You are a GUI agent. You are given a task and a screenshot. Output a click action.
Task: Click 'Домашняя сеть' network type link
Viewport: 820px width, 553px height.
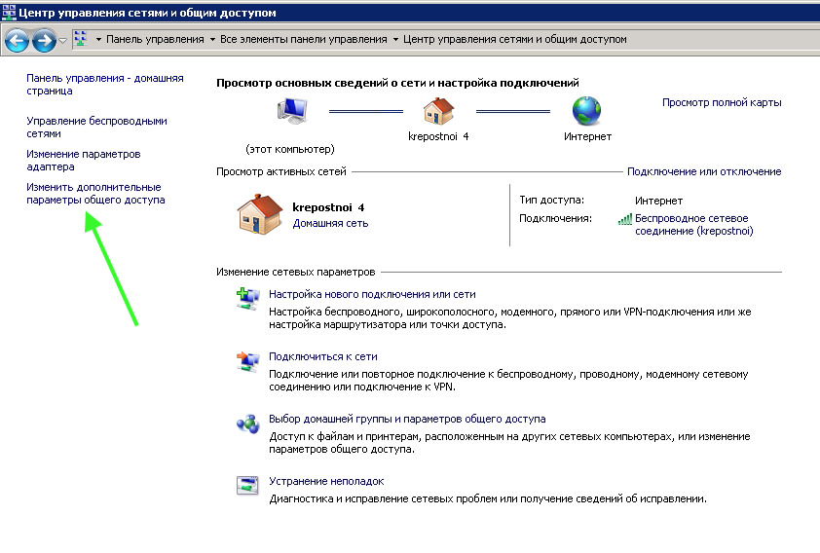click(330, 223)
